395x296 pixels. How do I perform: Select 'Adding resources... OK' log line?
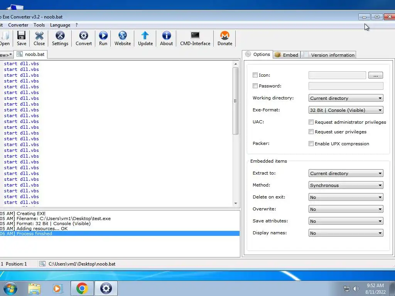point(120,229)
